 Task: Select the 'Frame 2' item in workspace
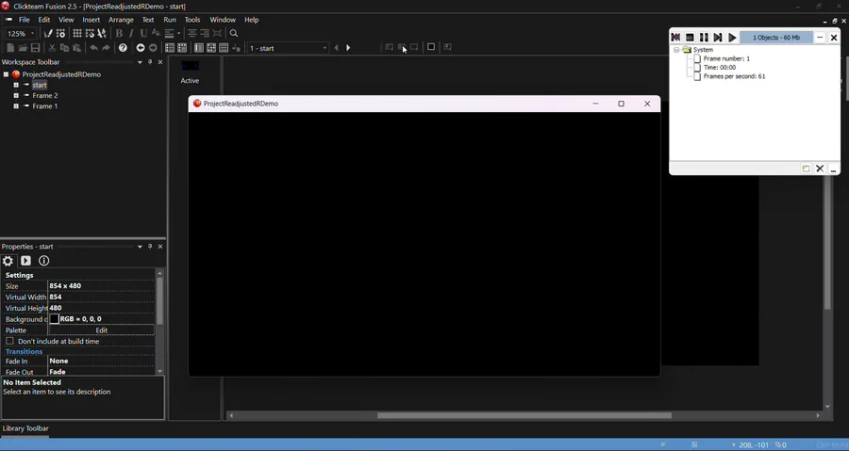45,96
